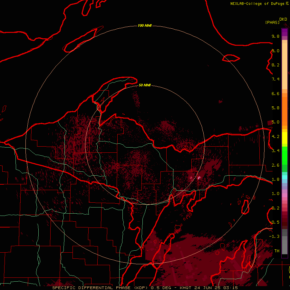Click the light peach band of color bar

285,66
